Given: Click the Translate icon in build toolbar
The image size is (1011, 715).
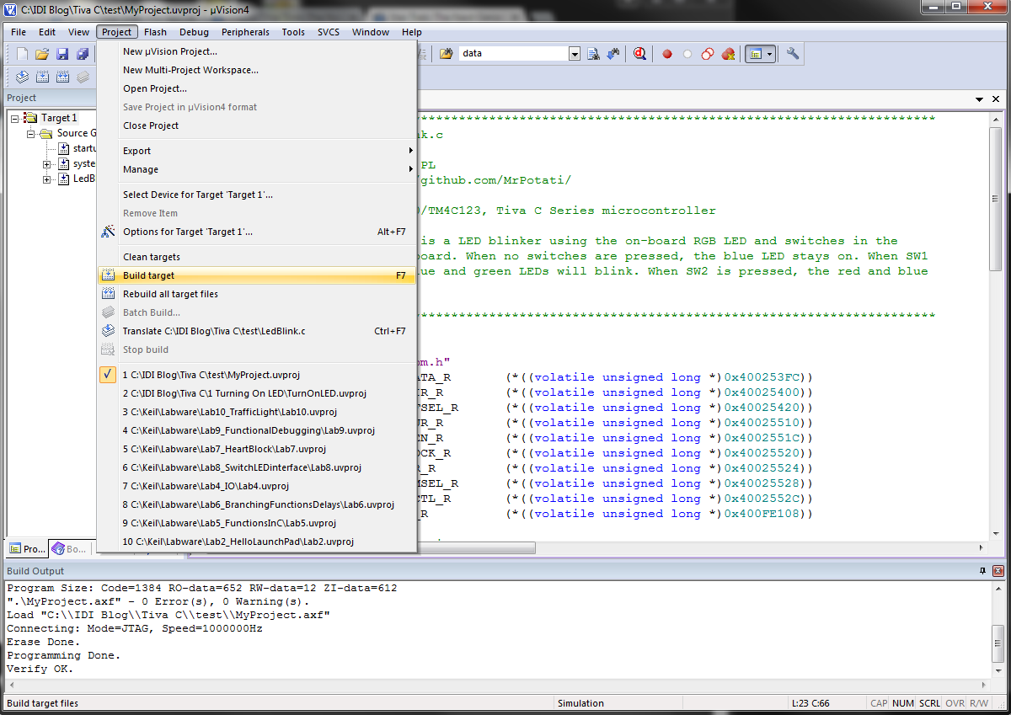Looking at the screenshot, I should pyautogui.click(x=22, y=77).
